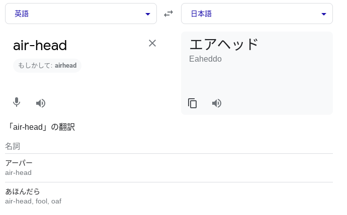Click the Eaheddo romanization text
The height and width of the screenshot is (215, 347).
point(205,59)
